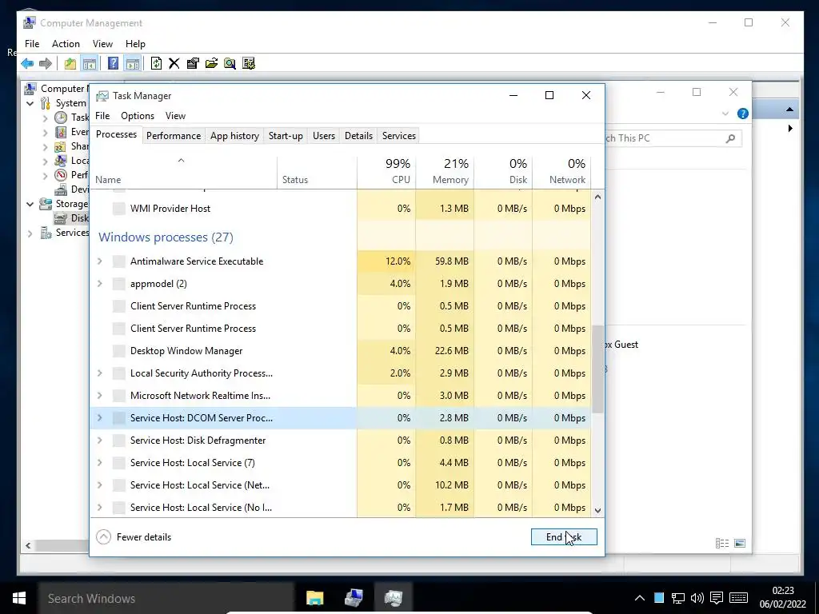
Task: Open Task Manager Options menu
Action: point(138,116)
